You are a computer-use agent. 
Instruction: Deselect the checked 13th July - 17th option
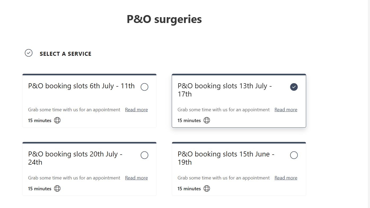294,87
